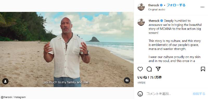Open the therock username in header
This screenshot has height=99, width=208.
pos(154,5)
